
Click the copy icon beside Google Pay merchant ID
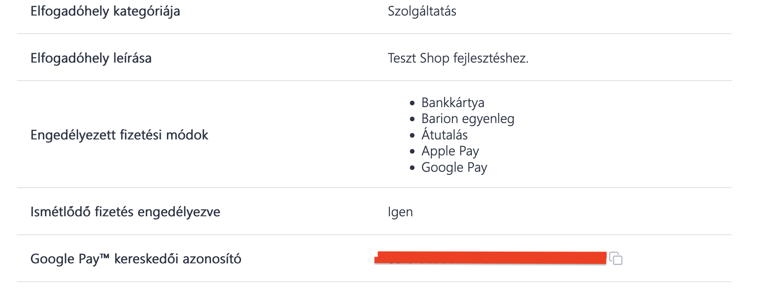pos(617,260)
